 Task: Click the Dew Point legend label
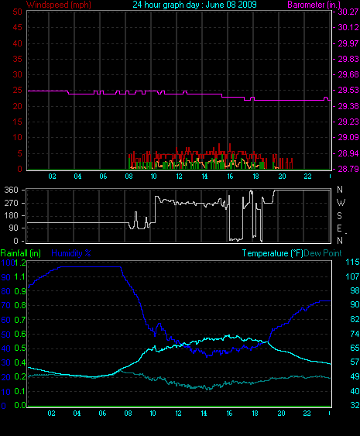click(x=323, y=253)
